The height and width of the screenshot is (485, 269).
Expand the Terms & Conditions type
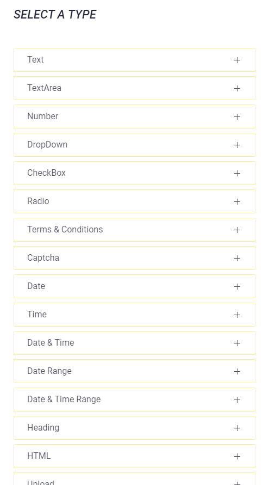134,230
